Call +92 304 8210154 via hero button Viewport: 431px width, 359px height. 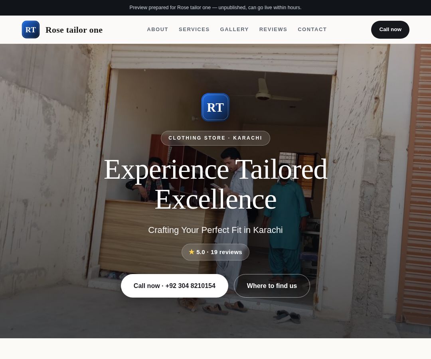coord(174,286)
